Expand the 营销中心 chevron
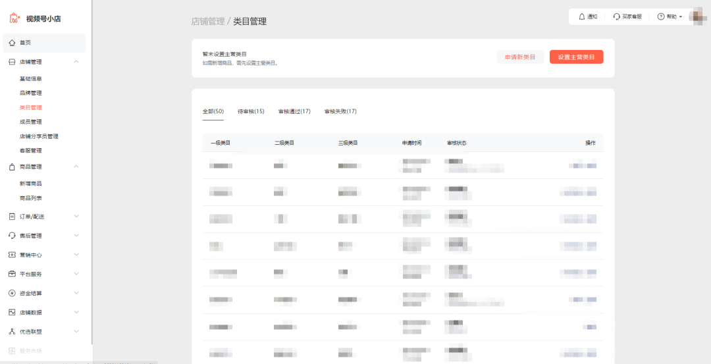This screenshot has width=711, height=364. pos(76,255)
